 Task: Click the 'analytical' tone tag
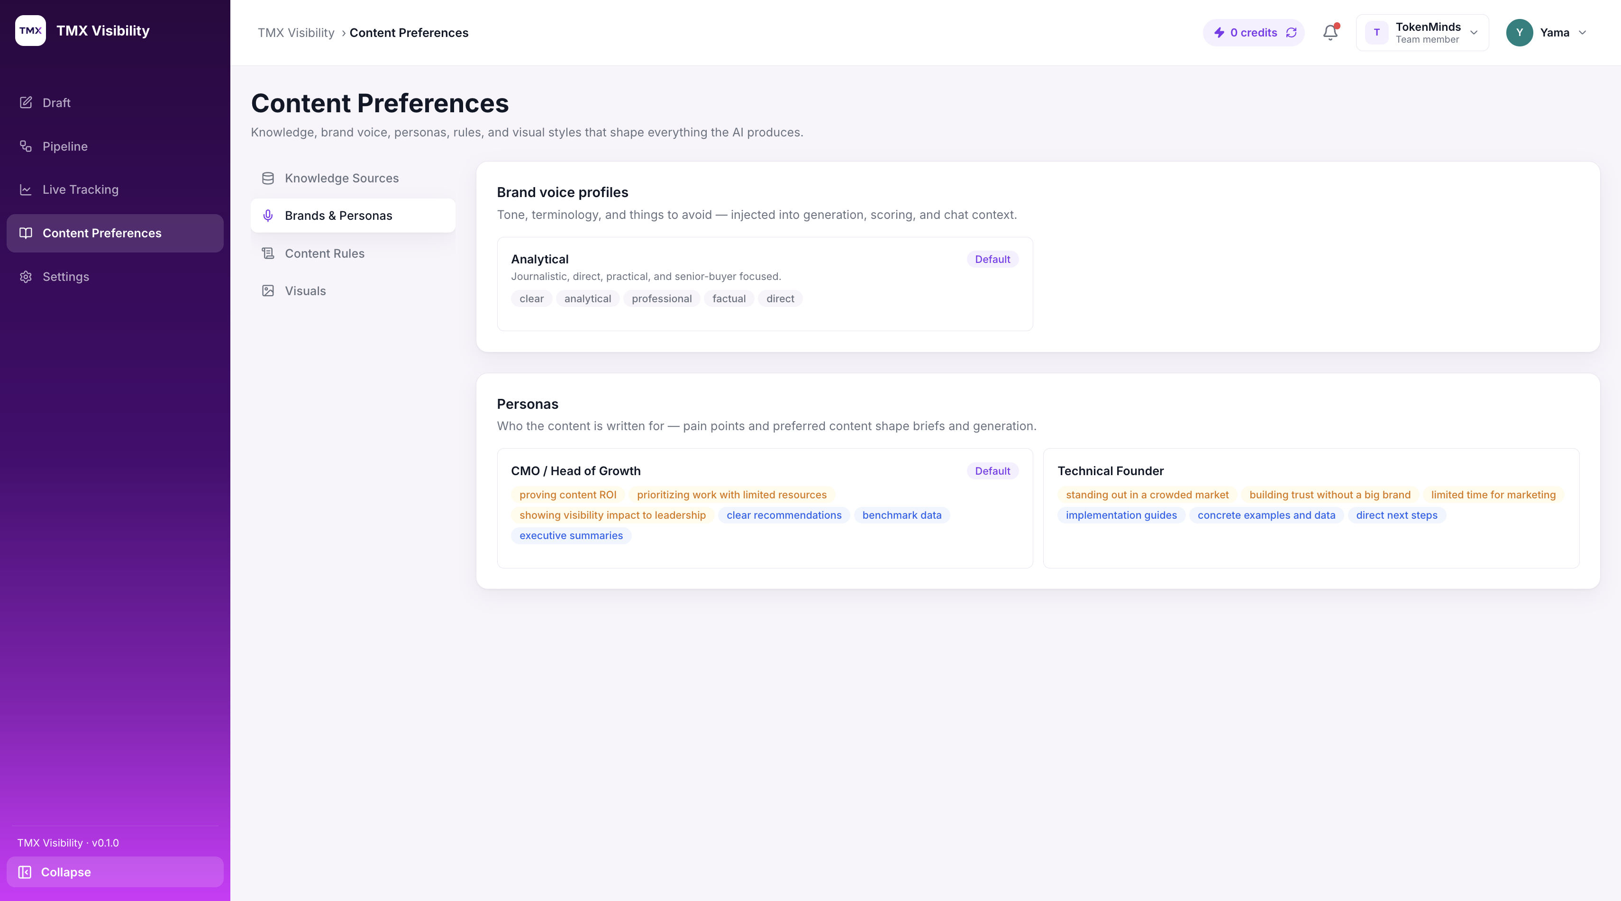587,298
